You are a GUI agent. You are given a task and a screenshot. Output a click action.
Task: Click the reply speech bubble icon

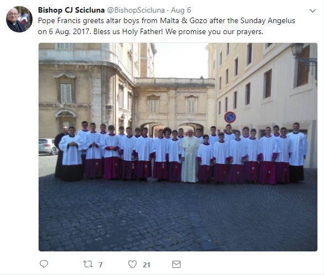(x=44, y=264)
